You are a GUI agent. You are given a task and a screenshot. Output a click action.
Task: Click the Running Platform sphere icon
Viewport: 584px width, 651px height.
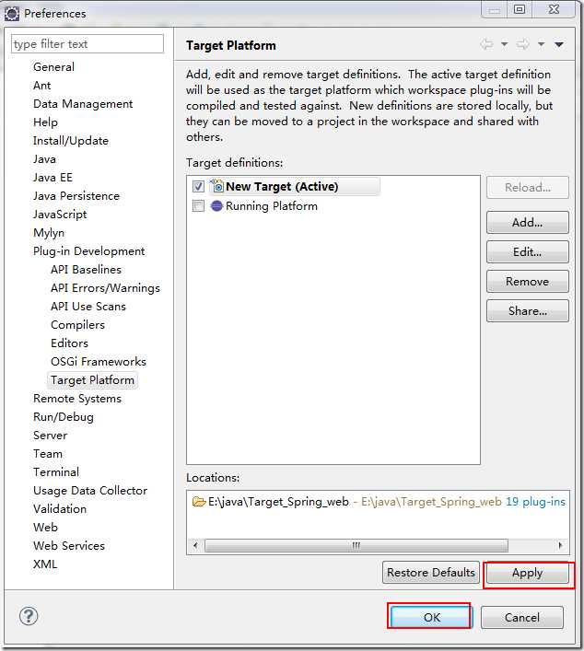(x=216, y=206)
